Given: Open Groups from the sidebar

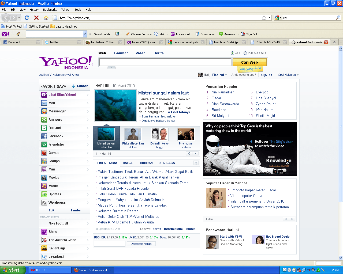Looking at the screenshot, I should [x=64, y=161].
